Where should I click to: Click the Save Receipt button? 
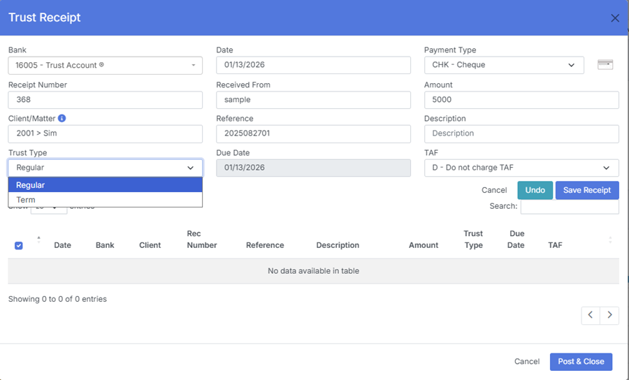(x=586, y=190)
